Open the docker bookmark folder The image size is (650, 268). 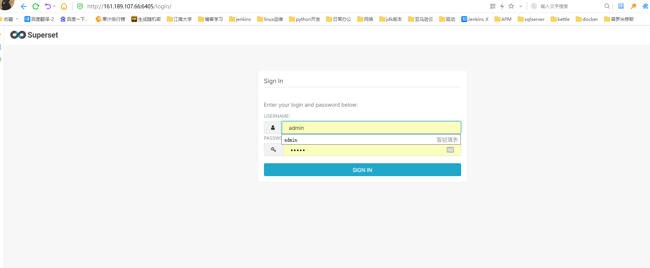[587, 19]
